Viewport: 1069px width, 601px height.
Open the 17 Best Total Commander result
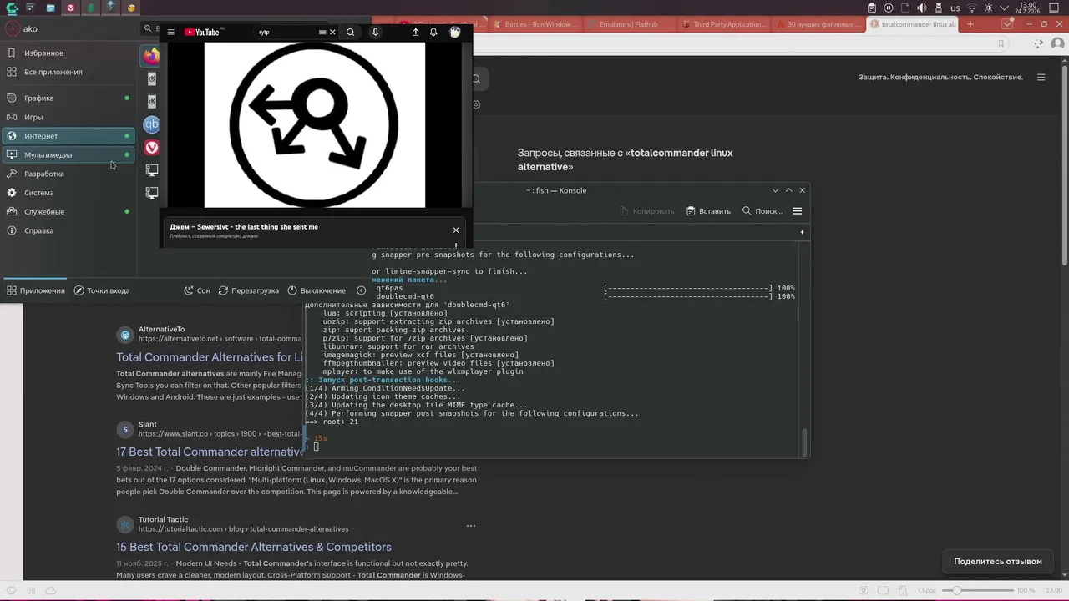click(210, 452)
